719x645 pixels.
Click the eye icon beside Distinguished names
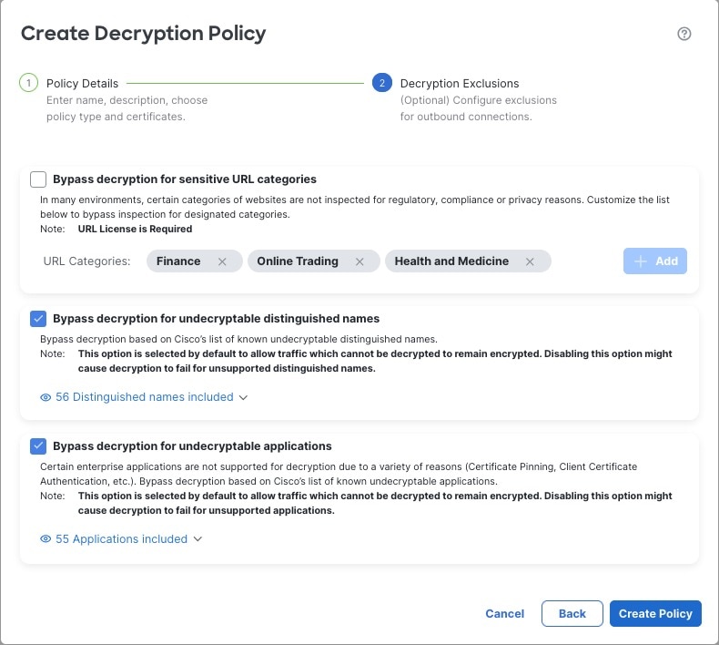tap(46, 397)
